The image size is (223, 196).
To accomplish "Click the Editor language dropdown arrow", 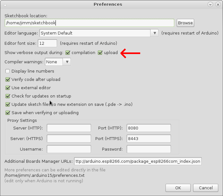I will tap(155, 33).
